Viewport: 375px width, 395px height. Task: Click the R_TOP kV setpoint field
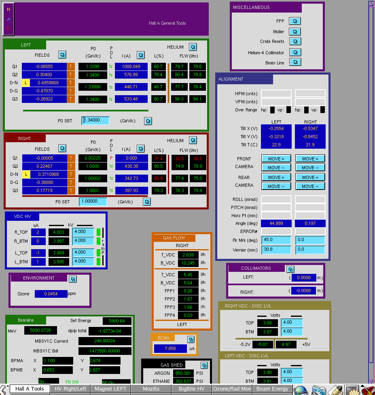point(83,232)
